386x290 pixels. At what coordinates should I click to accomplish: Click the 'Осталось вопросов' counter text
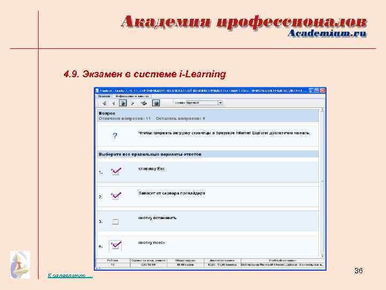pyautogui.click(x=180, y=118)
